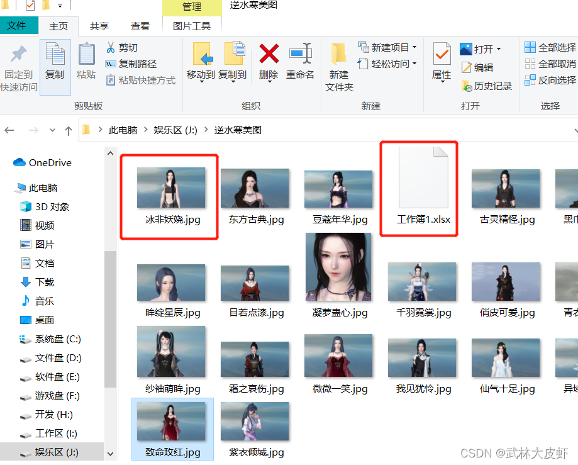Screen dimensions: 578x465
Task: Open OneDrive in navigation pane
Action: [x=42, y=162]
